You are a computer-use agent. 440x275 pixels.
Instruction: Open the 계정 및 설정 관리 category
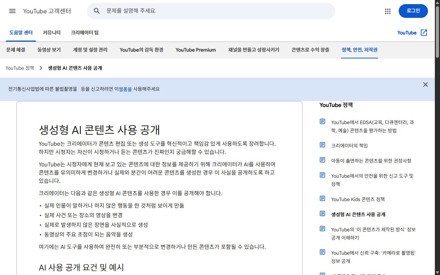tap(90, 50)
